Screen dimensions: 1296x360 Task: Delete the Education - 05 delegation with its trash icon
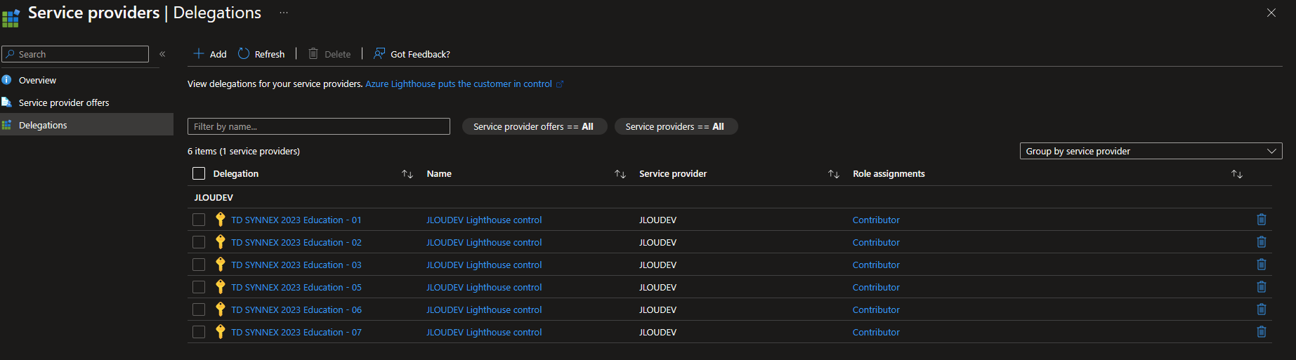click(1262, 287)
